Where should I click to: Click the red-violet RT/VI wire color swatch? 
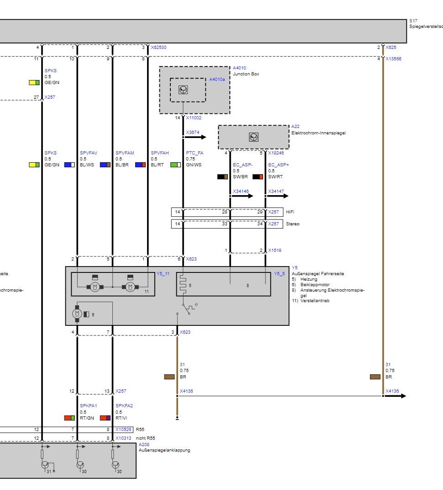point(105,417)
